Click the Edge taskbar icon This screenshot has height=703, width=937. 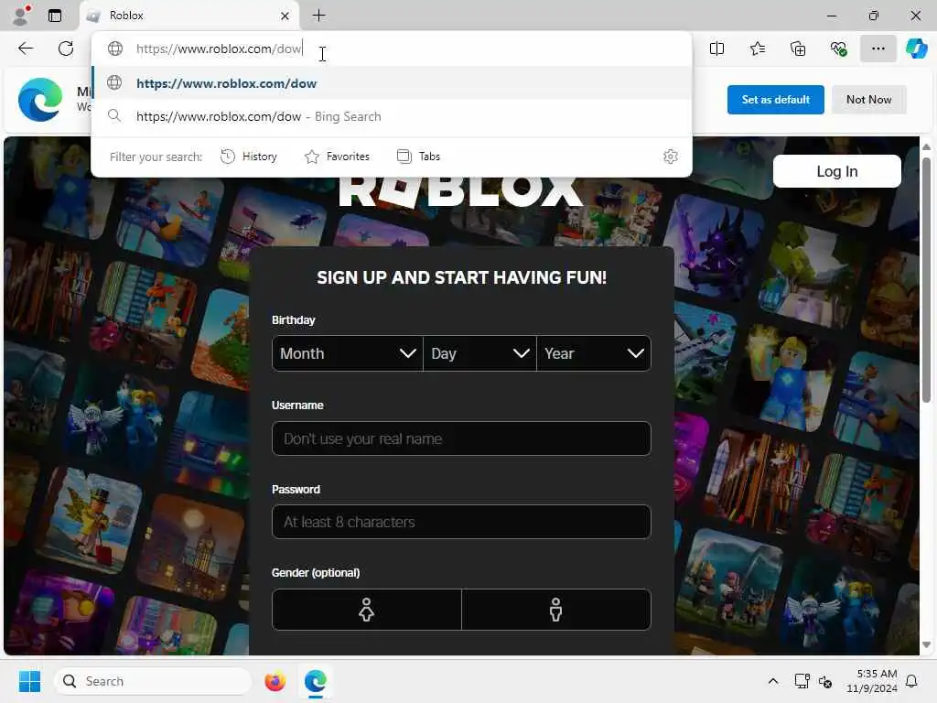315,681
